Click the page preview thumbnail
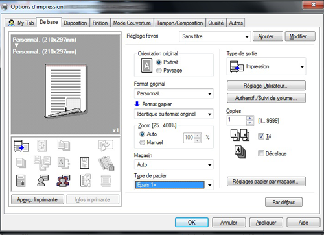324x235 pixels. coord(65,91)
